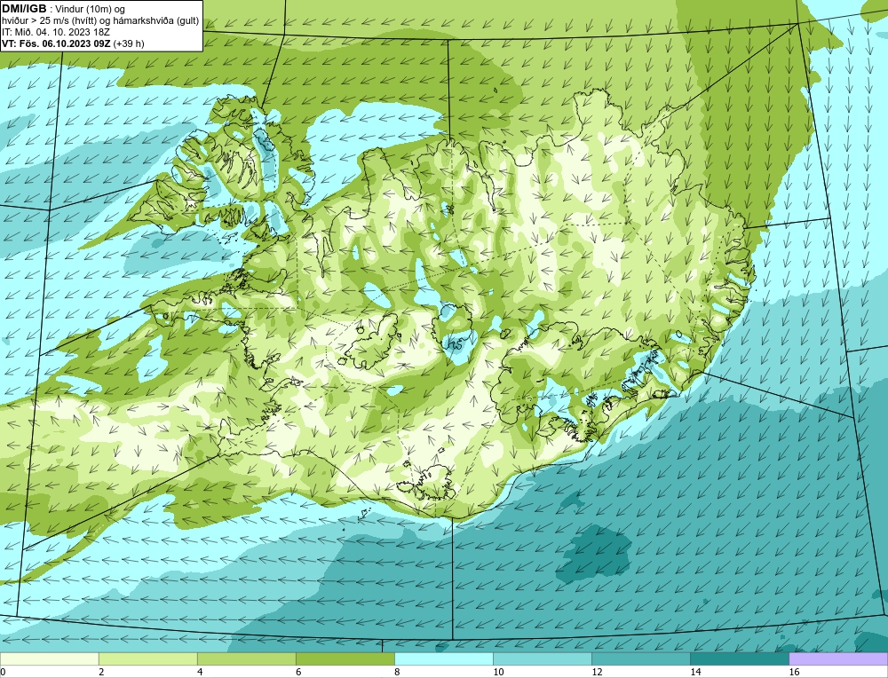Click the 0–2 m/s pale yellow legend swatch
Image resolution: width=888 pixels, height=678 pixels.
click(49, 658)
